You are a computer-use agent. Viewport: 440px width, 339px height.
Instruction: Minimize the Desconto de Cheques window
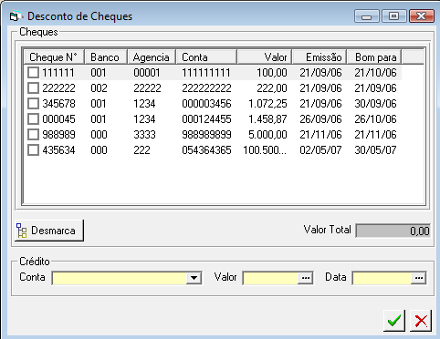tap(367, 16)
